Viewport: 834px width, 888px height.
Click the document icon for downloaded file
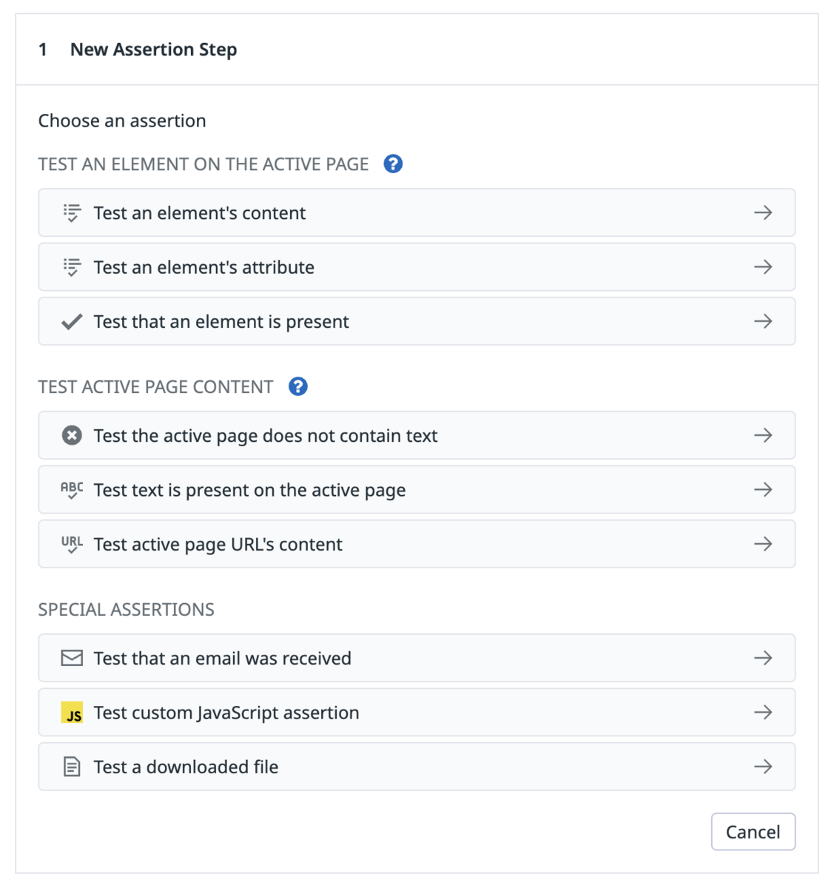coord(72,767)
